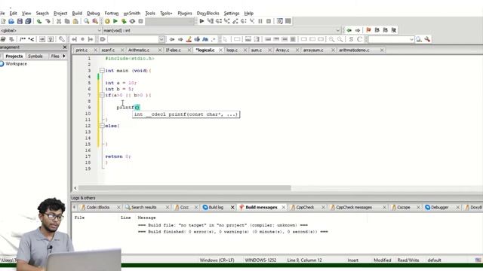Open the Debug menu

pos(93,14)
